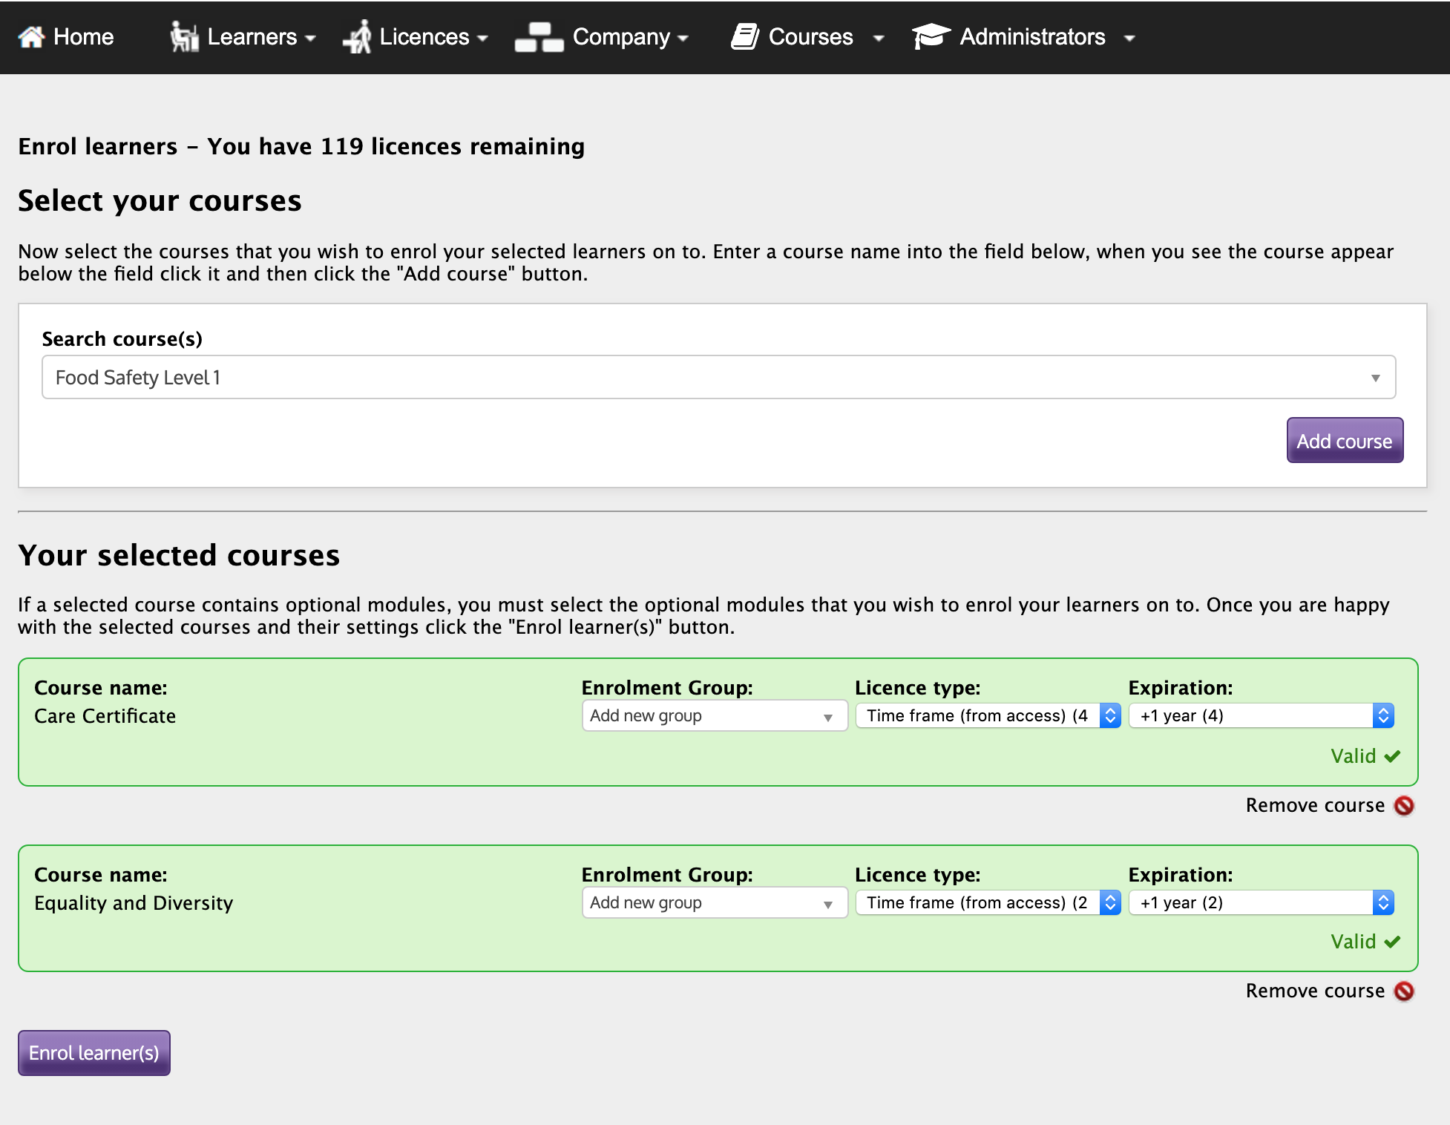1450x1125 pixels.
Task: Open the Administrators menu
Action: pyautogui.click(x=1024, y=36)
